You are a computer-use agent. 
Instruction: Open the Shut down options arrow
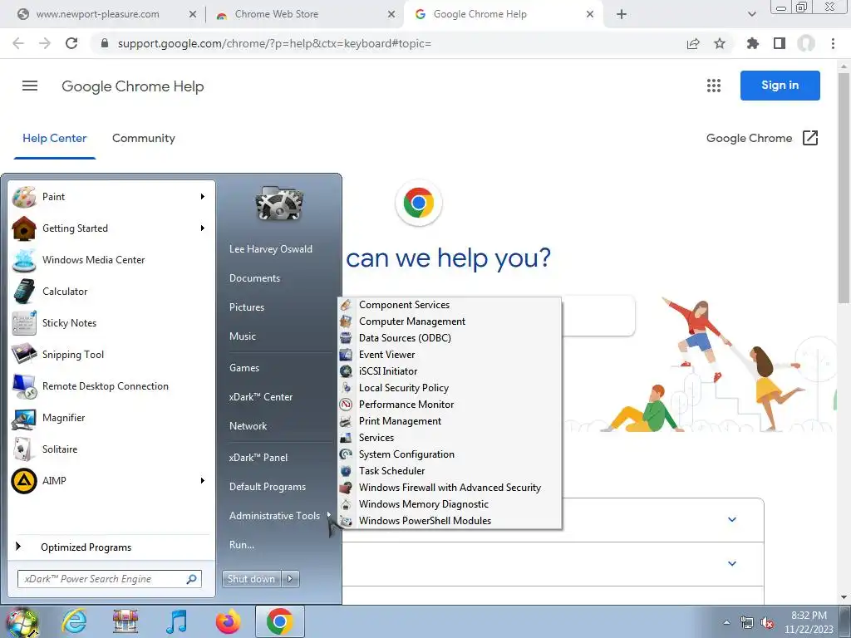[x=290, y=579]
